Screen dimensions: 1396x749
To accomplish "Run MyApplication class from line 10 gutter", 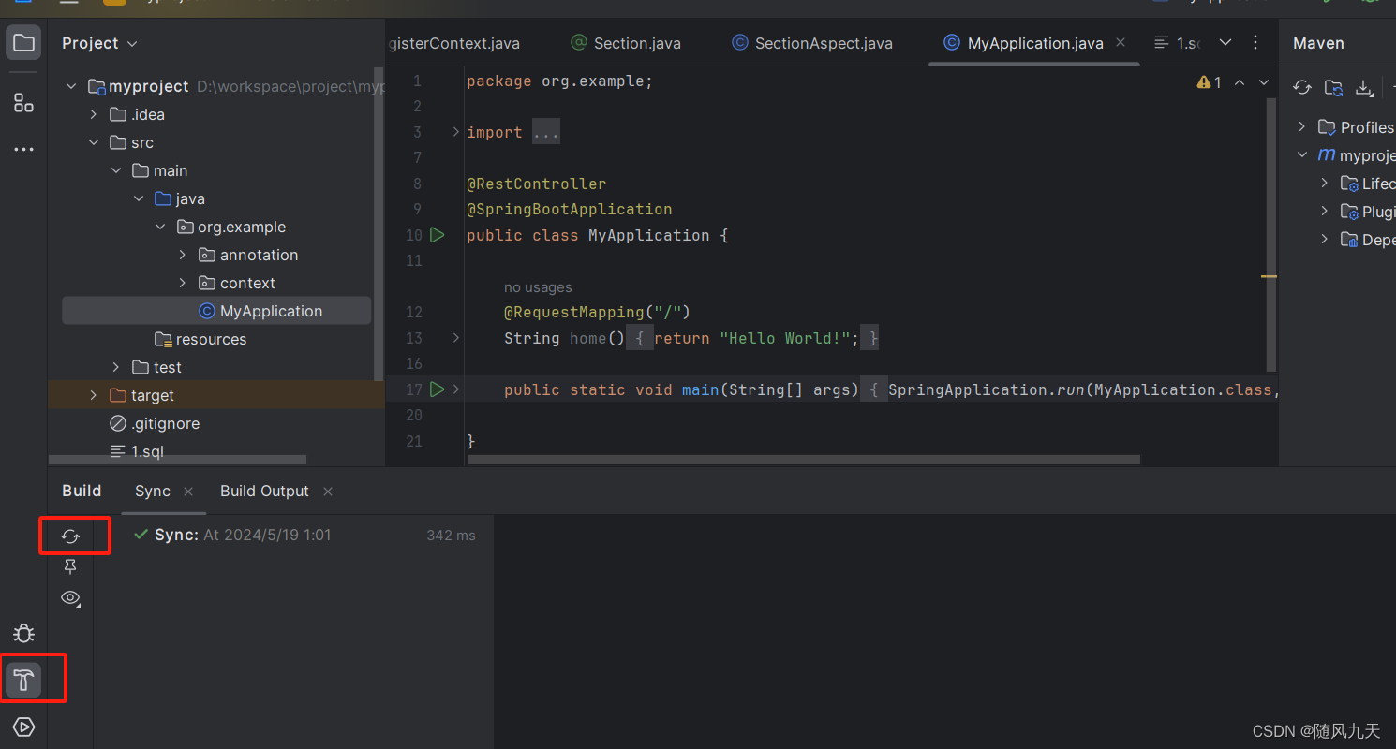I will click(x=437, y=235).
